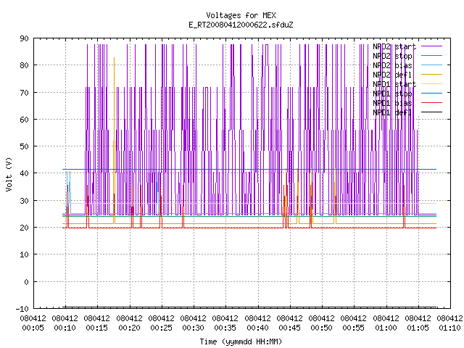Viewport: 464px width, 348px height.
Task: Click the y-axis tick value 30
Action: (x=24, y=201)
